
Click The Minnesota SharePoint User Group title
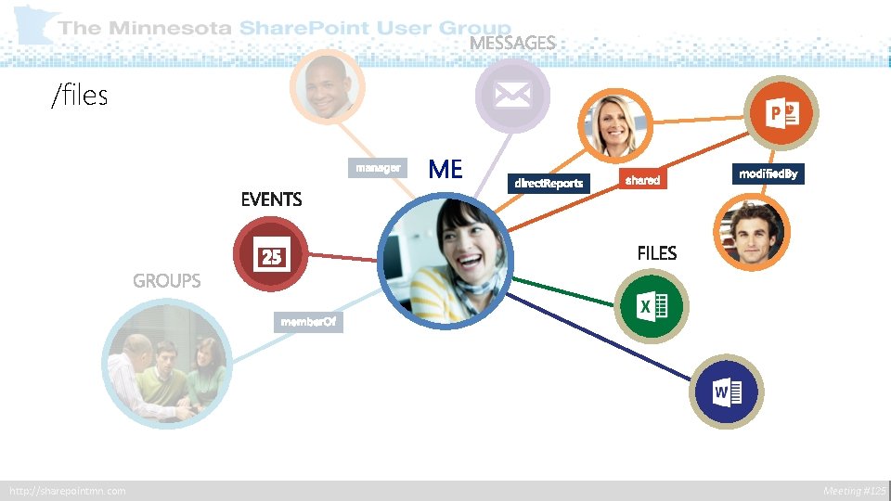pyautogui.click(x=284, y=27)
